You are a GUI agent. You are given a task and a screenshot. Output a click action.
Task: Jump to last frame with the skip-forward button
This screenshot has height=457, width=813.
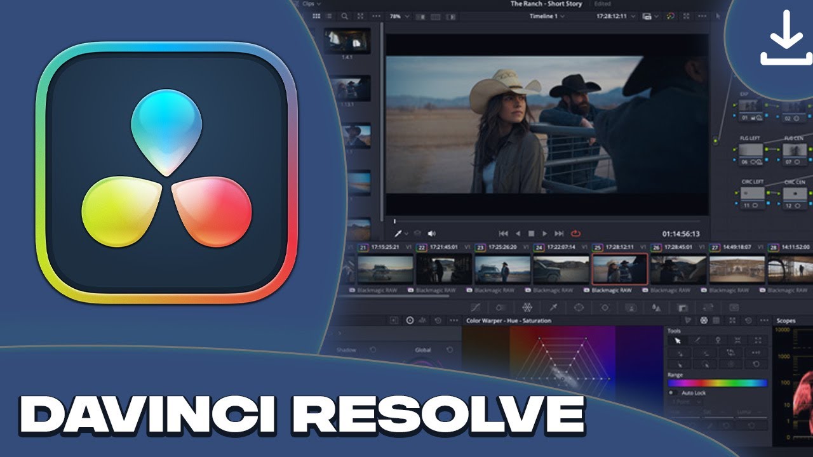(559, 234)
